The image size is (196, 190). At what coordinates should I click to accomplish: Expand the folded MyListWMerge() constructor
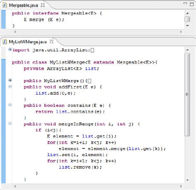tap(10, 80)
